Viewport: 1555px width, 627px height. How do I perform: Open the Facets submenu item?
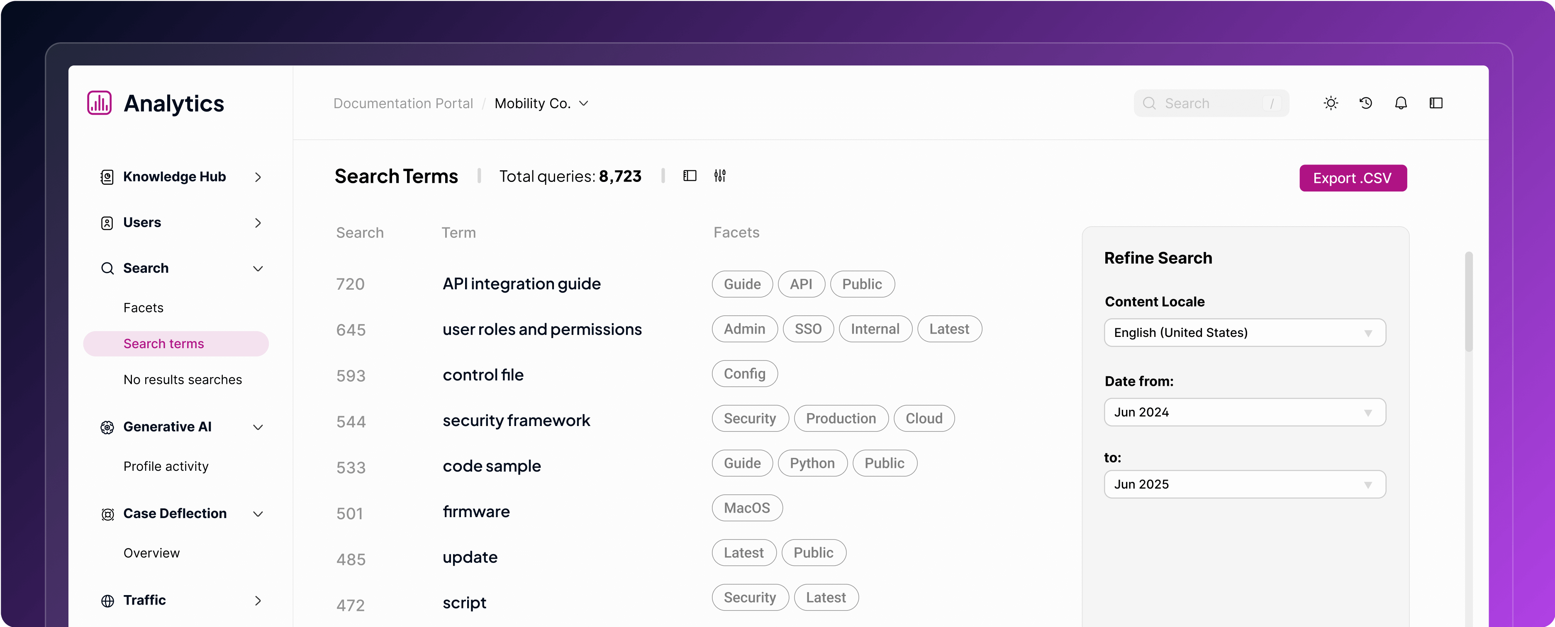click(143, 308)
